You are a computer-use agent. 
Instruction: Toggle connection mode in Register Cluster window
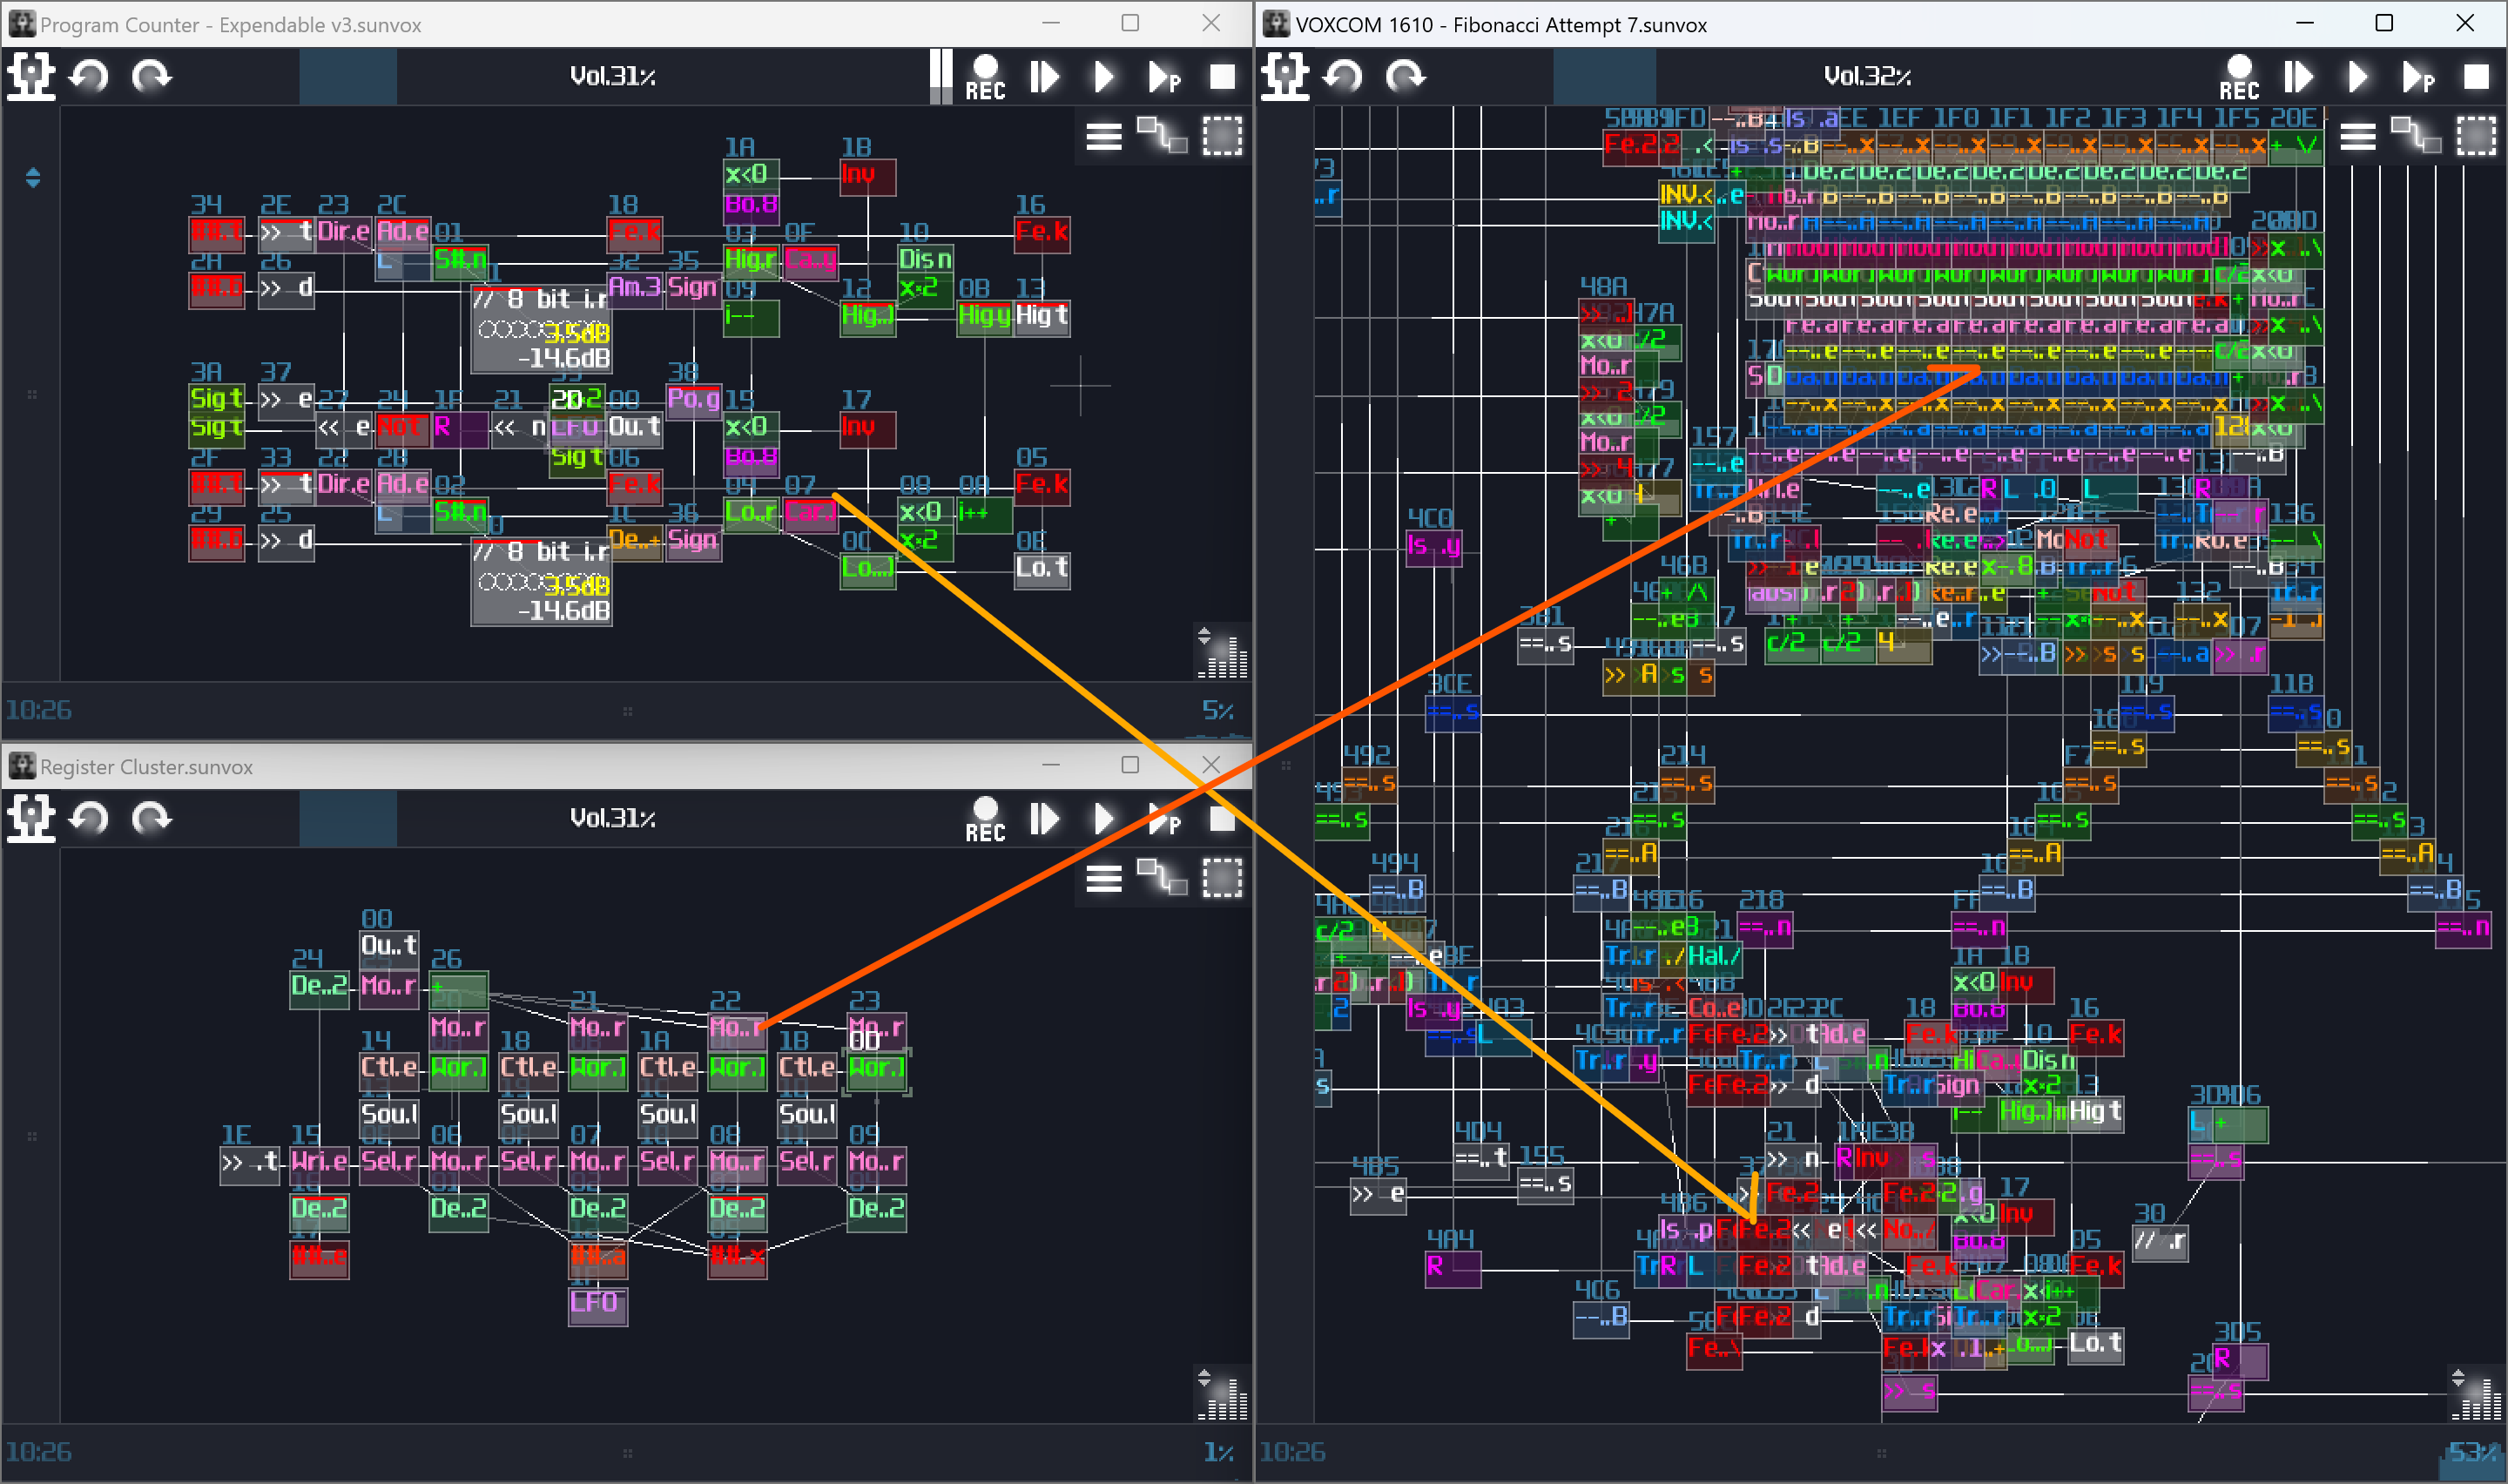tap(1163, 878)
